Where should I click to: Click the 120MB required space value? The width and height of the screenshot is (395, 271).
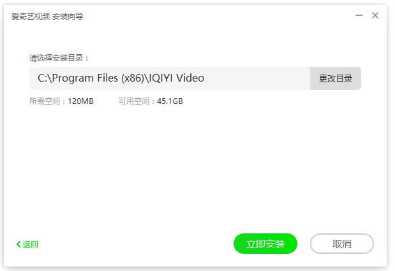pyautogui.click(x=80, y=101)
